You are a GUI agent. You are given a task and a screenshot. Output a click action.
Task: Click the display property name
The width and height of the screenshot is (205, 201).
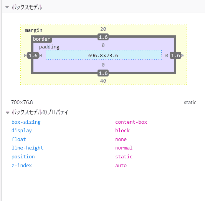pyautogui.click(x=21, y=131)
